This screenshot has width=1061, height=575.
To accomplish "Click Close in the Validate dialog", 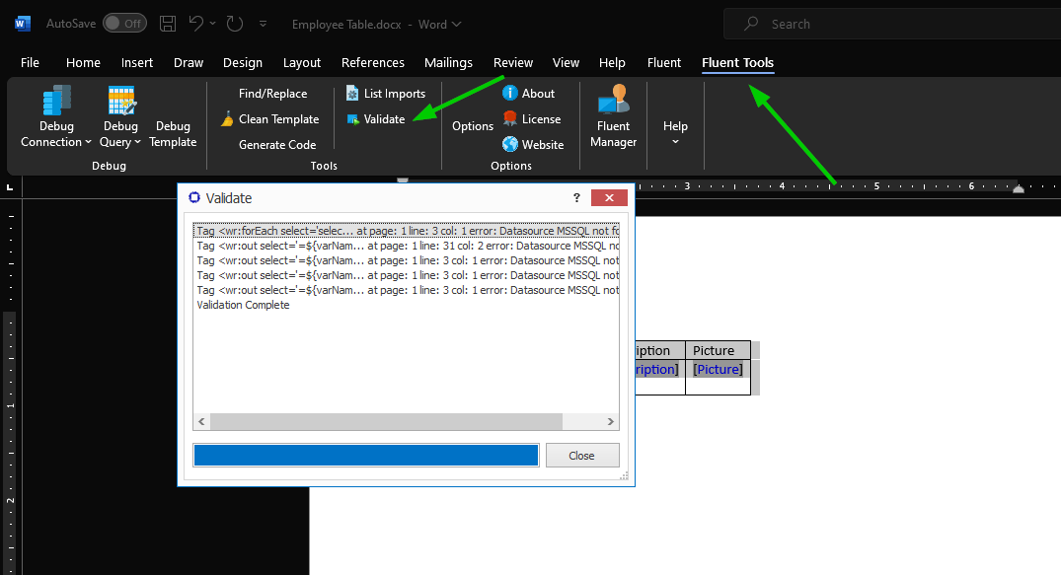I will (x=582, y=456).
